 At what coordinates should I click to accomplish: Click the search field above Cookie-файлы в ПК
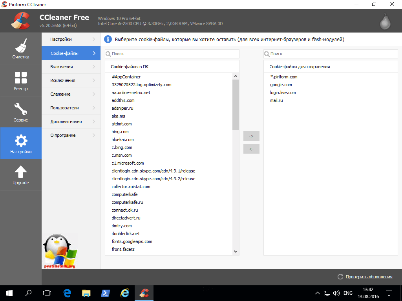click(173, 54)
